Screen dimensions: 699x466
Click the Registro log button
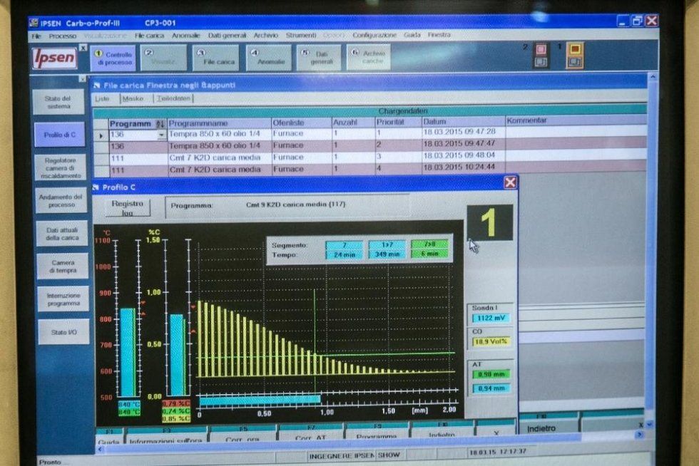(x=128, y=207)
